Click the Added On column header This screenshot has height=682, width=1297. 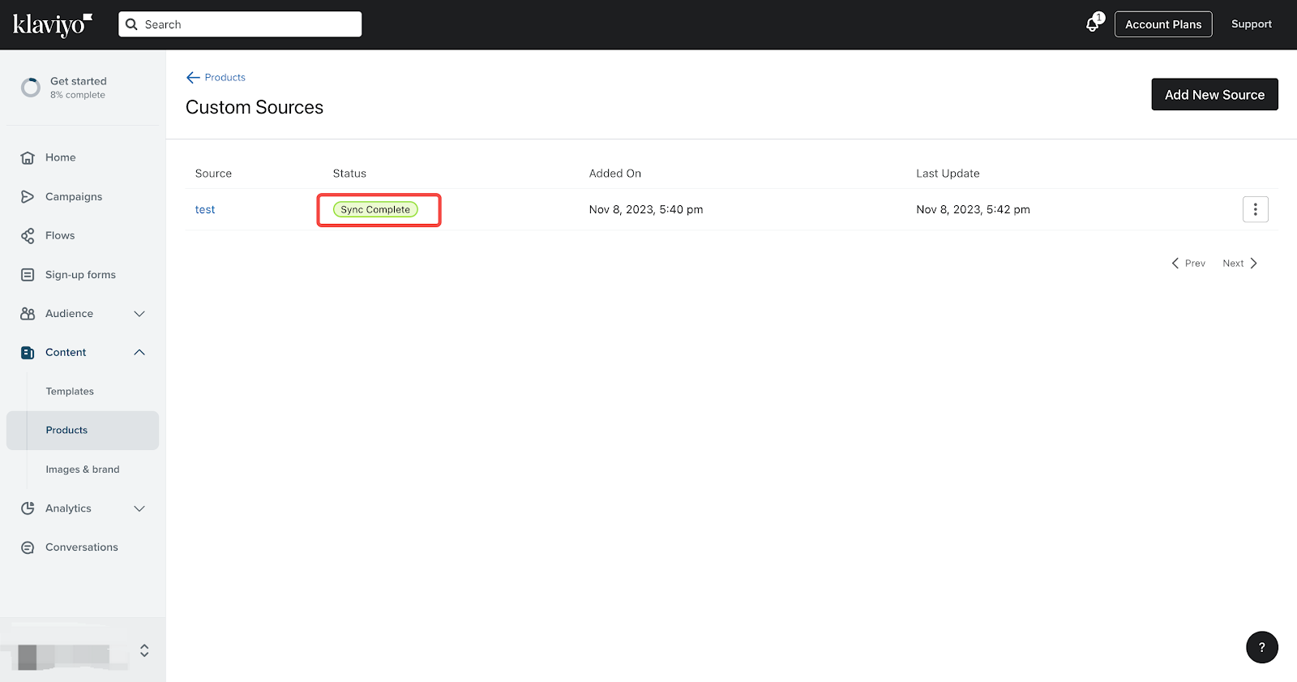tap(615, 174)
